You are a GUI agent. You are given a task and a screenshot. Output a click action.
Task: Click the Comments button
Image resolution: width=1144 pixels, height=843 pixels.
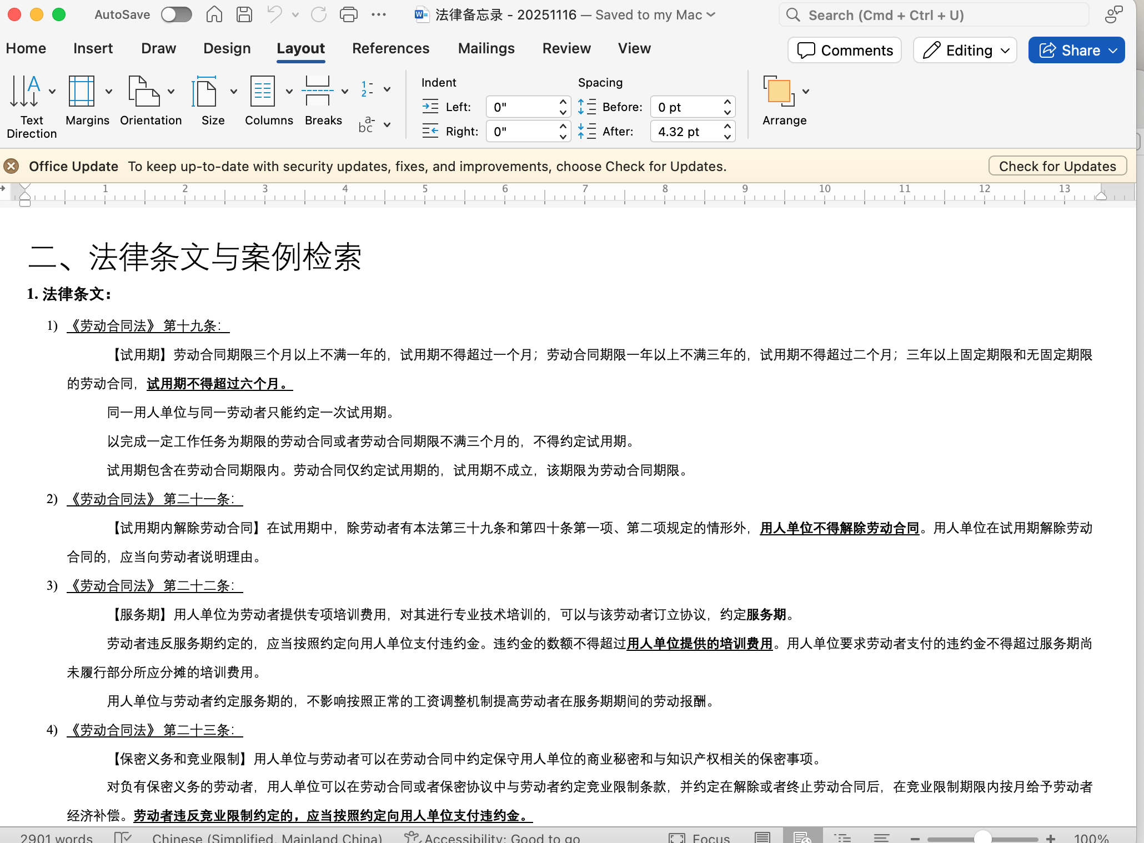click(x=845, y=51)
